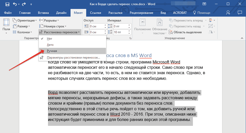Open the Рассылки tab
Screen dimensions: 246x133
pyautogui.click(x=115, y=13)
